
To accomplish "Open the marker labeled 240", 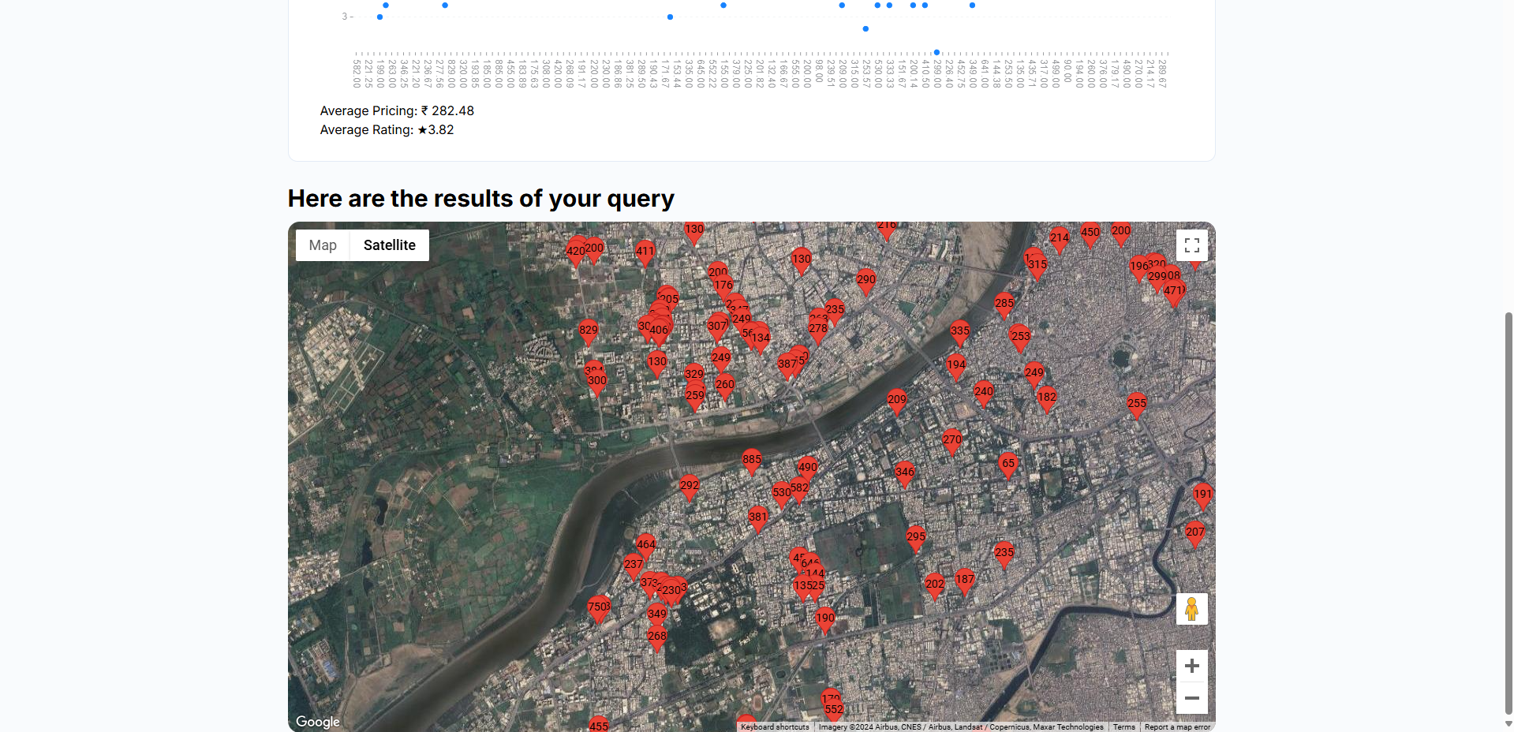I will coord(984,396).
